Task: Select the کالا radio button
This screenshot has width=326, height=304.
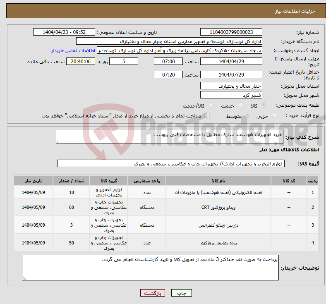Action: click(264, 105)
